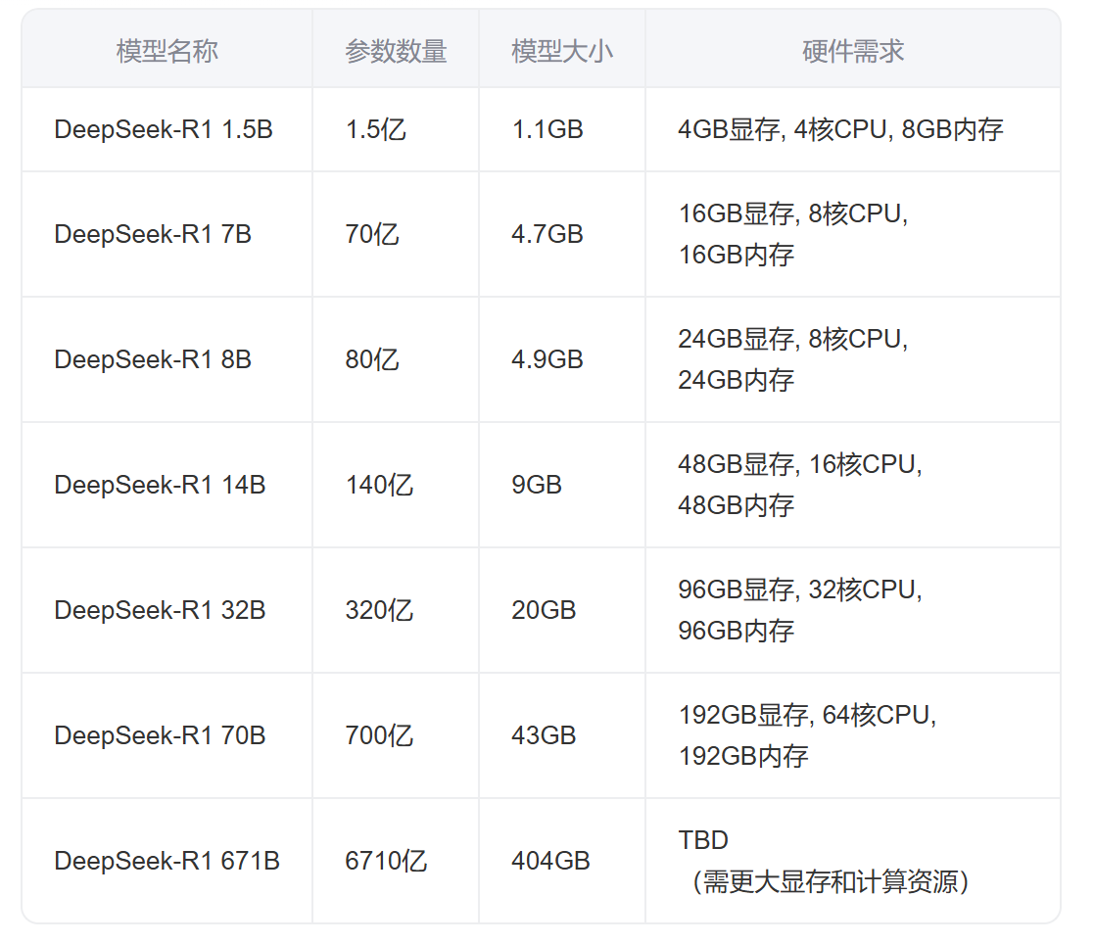
Task: Click the 1.5亿 parameter value
Action: 375,129
